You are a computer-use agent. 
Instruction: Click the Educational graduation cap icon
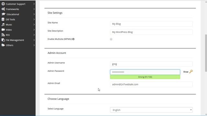(x=4, y=14)
